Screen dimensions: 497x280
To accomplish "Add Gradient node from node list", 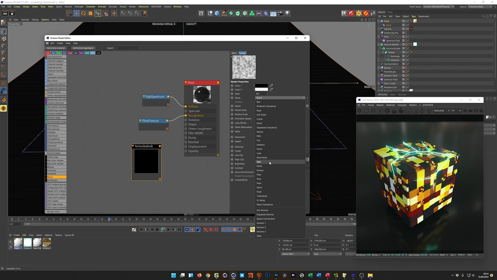I will tap(56, 174).
